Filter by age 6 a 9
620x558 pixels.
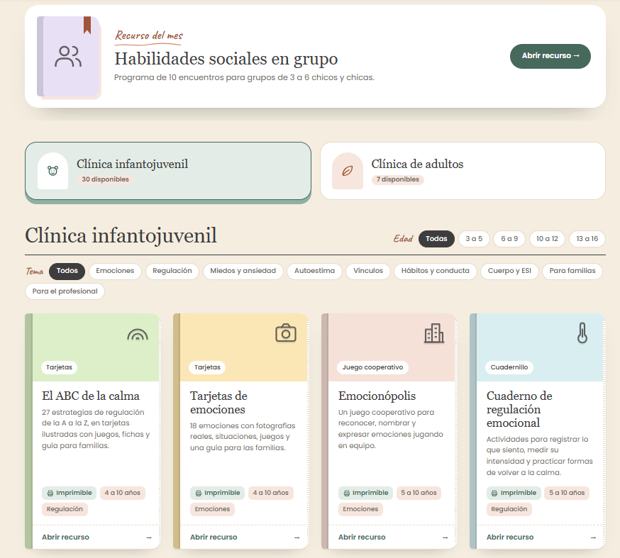pos(509,239)
